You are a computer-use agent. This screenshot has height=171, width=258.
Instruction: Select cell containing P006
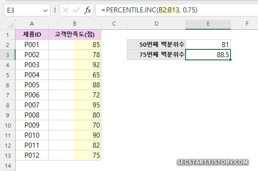[32, 95]
